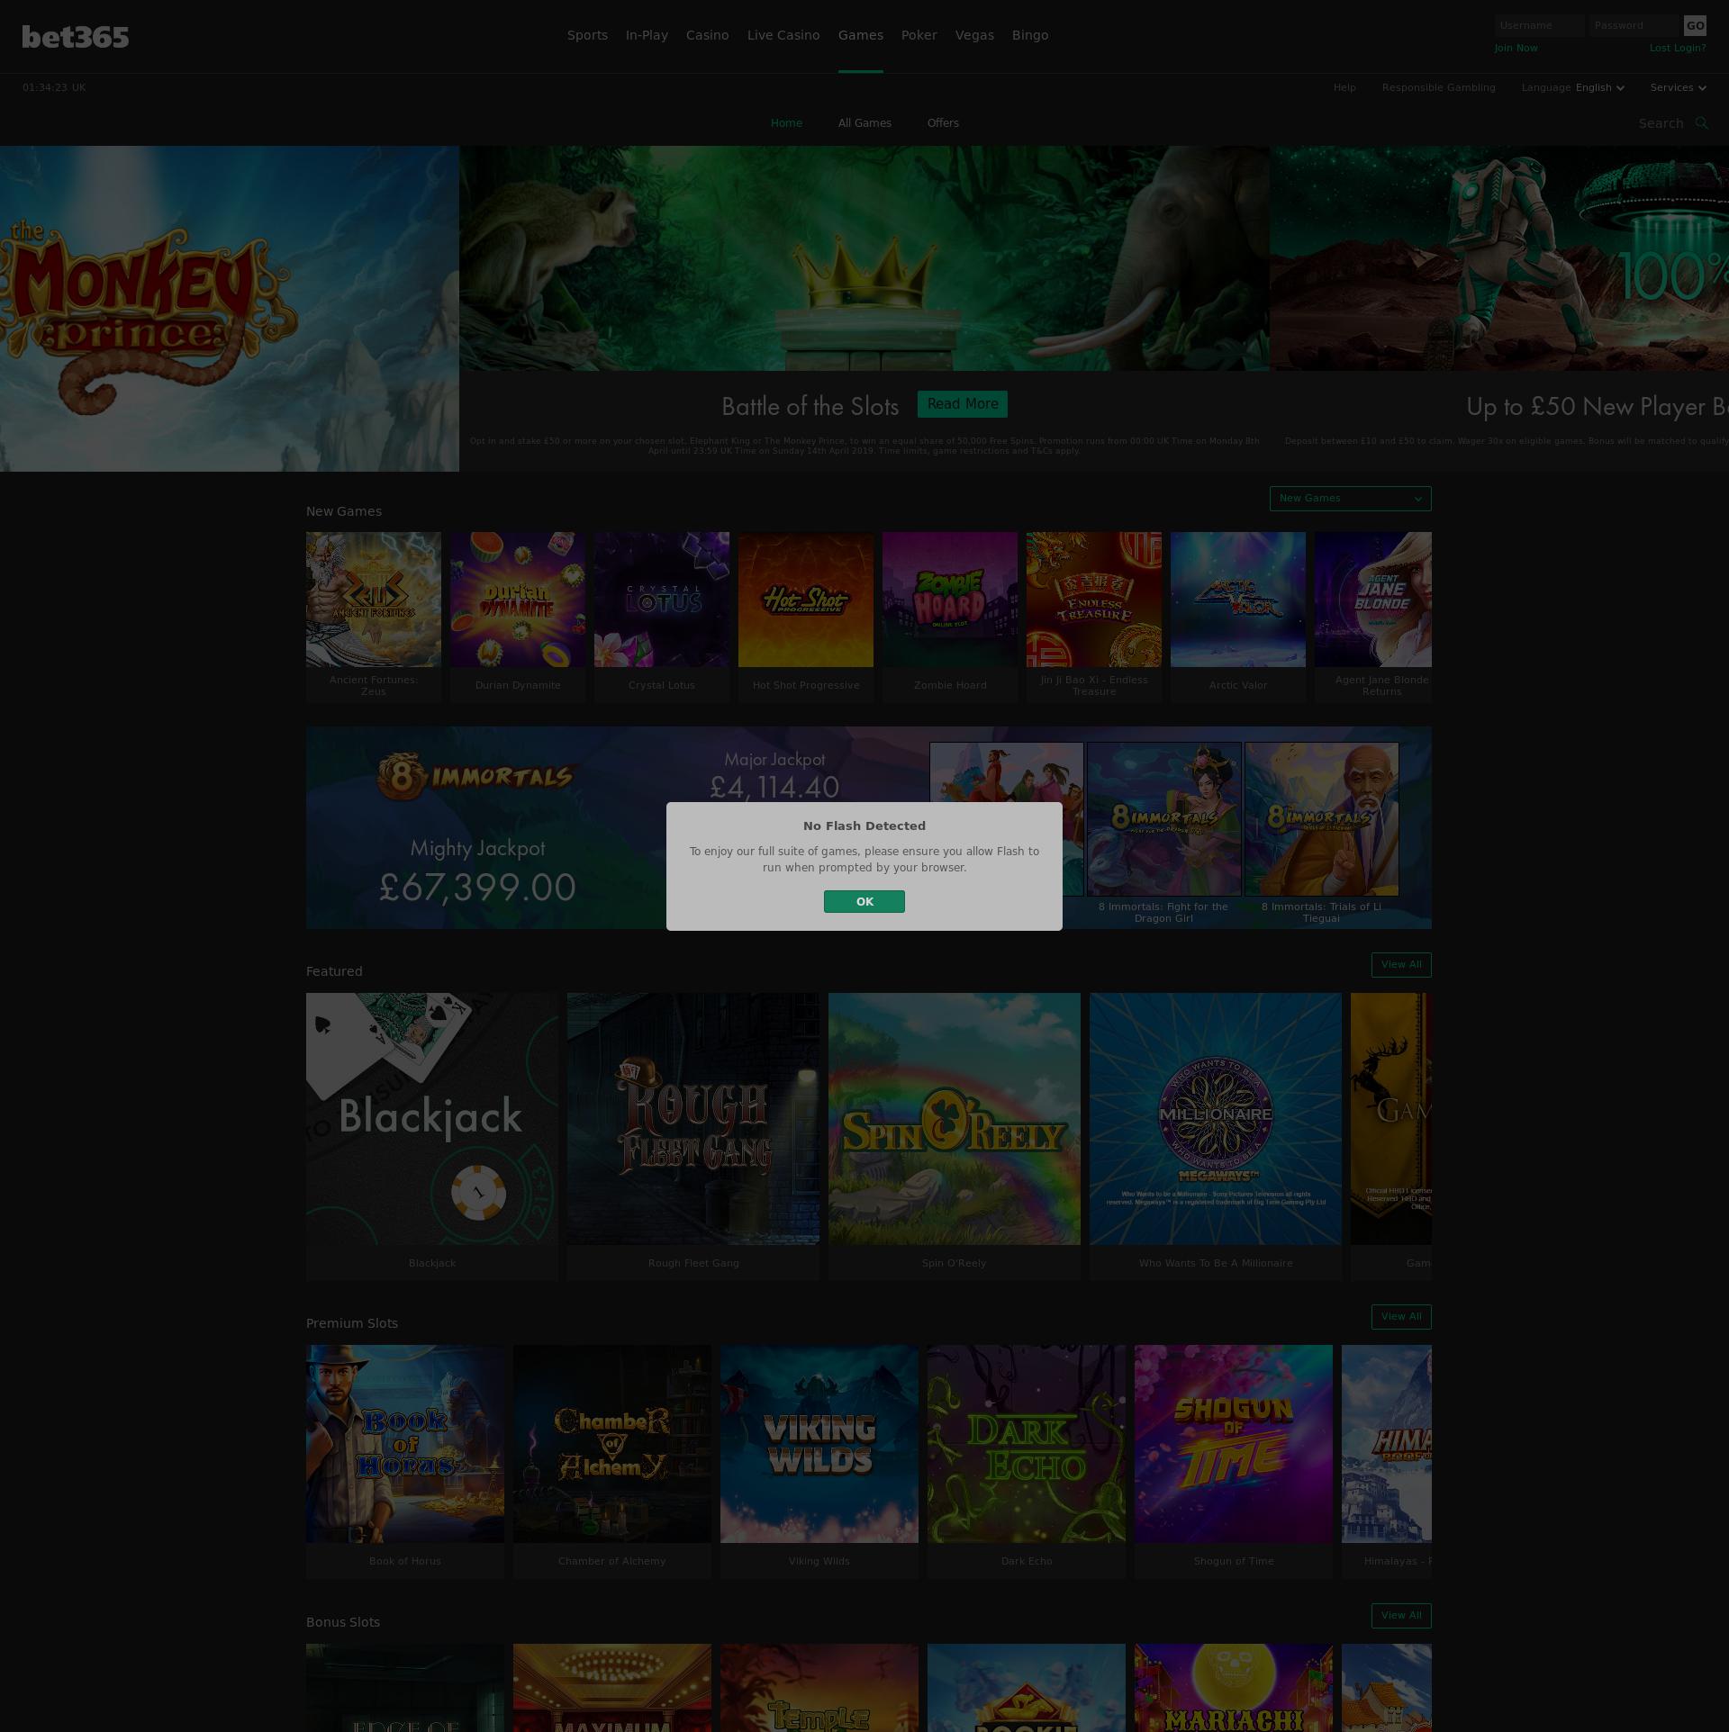Click the Join Now link
This screenshot has width=1729, height=1732.
pos(1516,48)
